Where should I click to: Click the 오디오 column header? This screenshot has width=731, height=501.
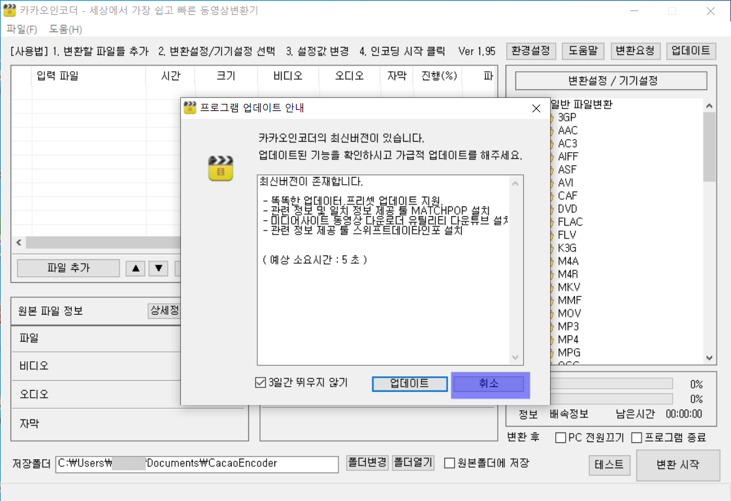coord(349,76)
